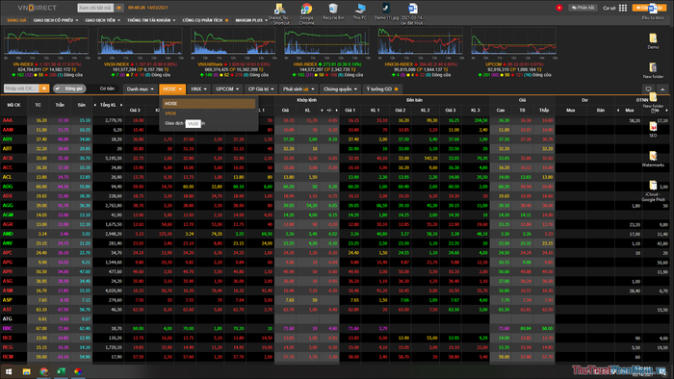Click the ACB stock symbol
Screen dimensions: 674x379
click(x=8, y=158)
